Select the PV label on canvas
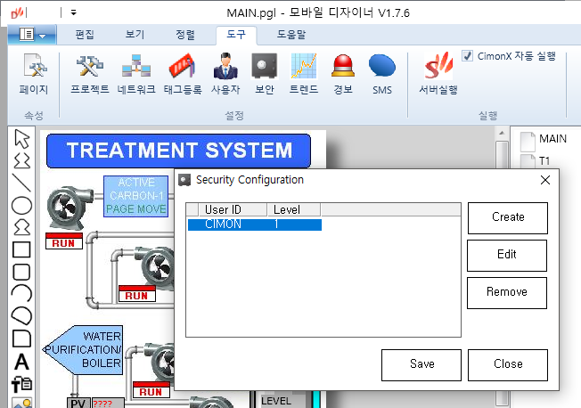Image resolution: width=581 pixels, height=408 pixels. point(78,403)
